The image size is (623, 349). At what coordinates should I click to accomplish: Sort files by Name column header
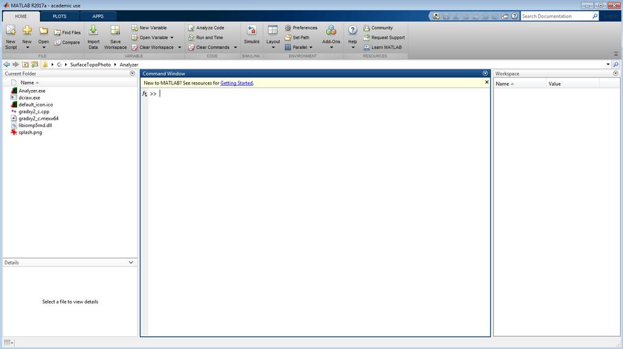tap(30, 83)
